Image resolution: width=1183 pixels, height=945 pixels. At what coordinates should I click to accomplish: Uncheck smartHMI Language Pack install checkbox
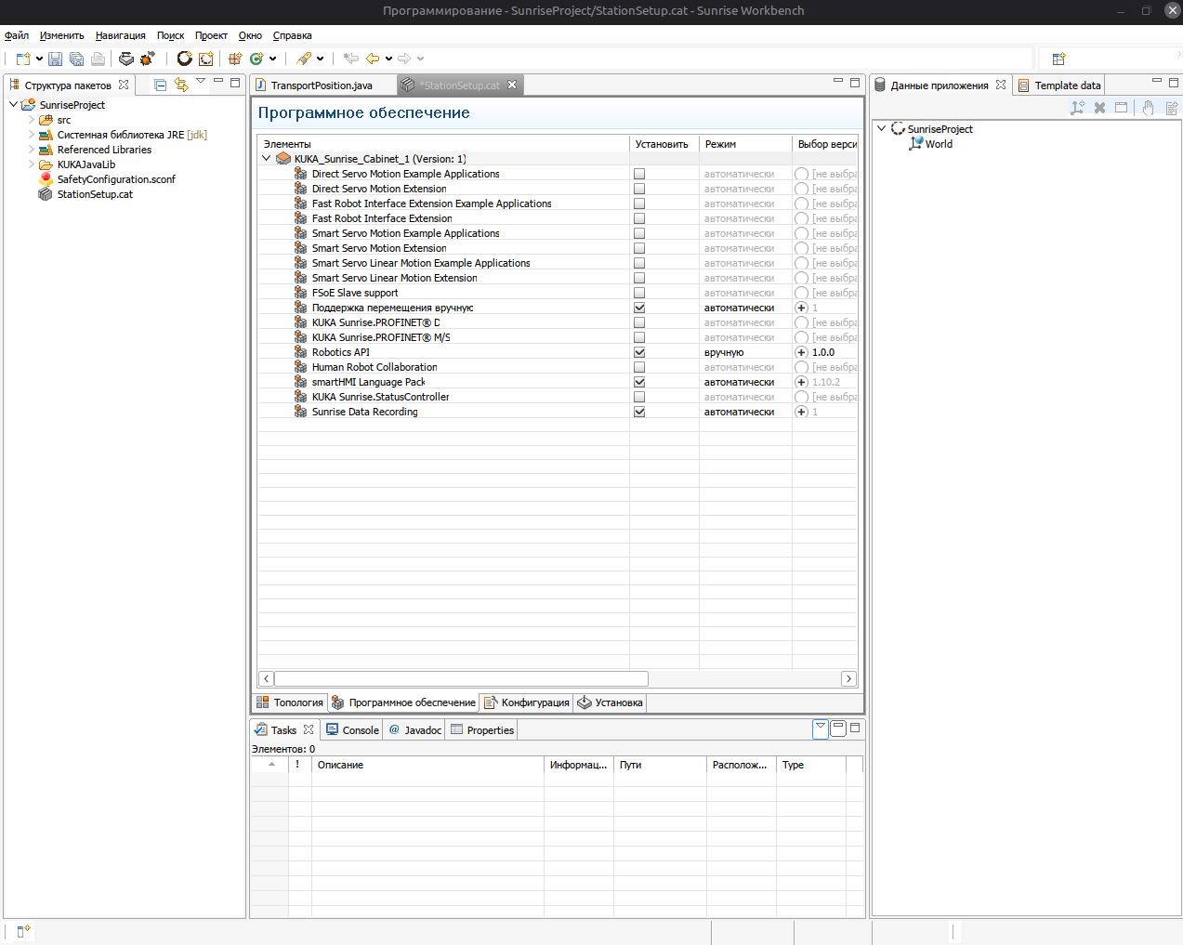[x=639, y=382]
